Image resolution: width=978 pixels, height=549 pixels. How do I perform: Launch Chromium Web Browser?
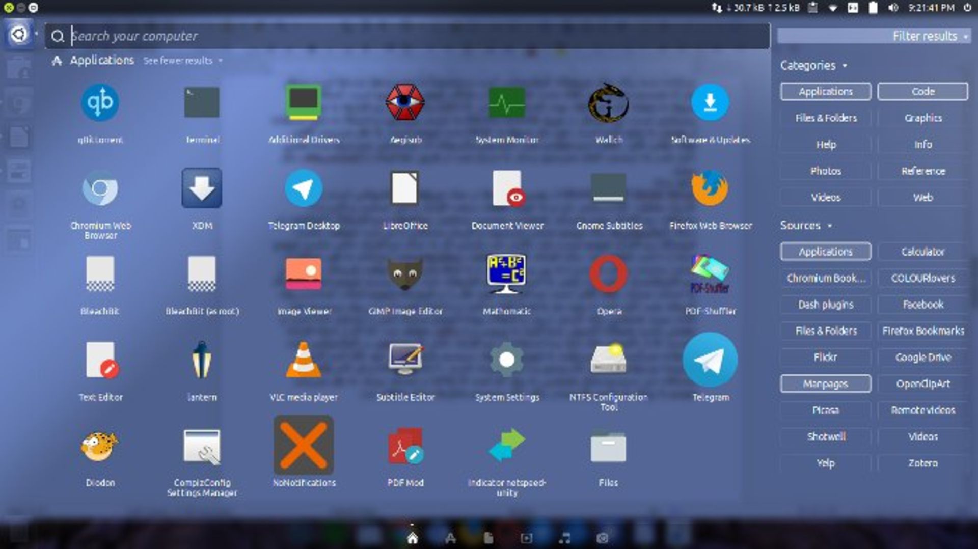[x=100, y=189]
